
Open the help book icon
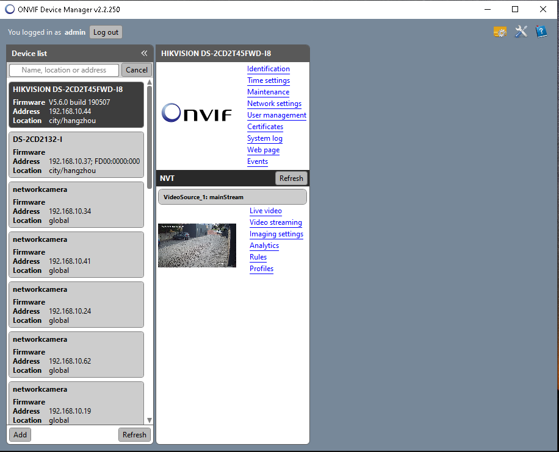coord(541,32)
